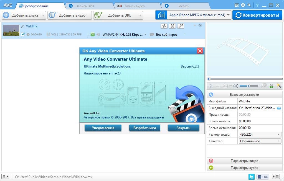Click the Уведомления button
The image size is (284, 181).
(x=103, y=128)
